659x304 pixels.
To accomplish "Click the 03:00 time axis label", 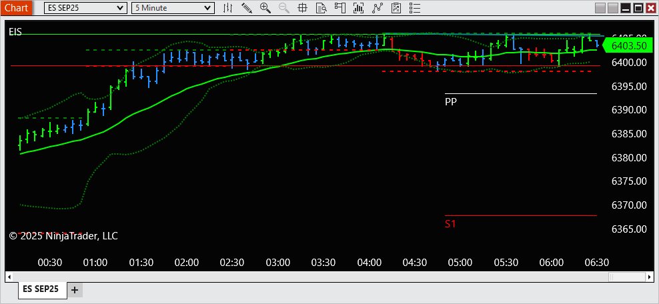I will 277,263.
